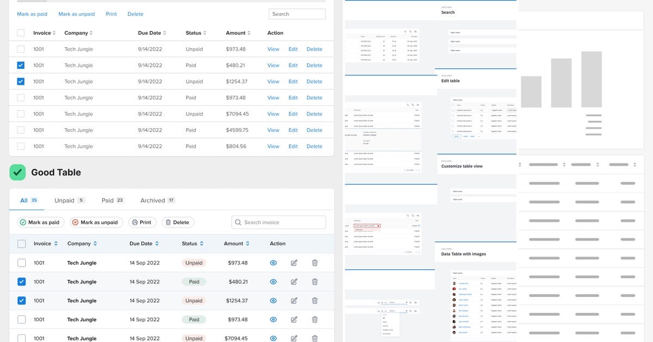This screenshot has height=342, width=653.
Task: Open the eye view icon for $973.48 invoice
Action: 273,263
